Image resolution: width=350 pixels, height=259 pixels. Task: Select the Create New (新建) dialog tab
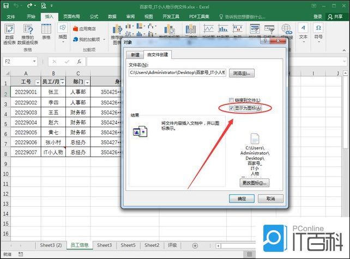[135, 55]
